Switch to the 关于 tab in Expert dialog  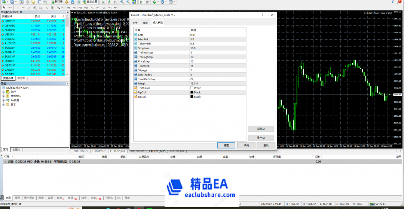(x=135, y=23)
